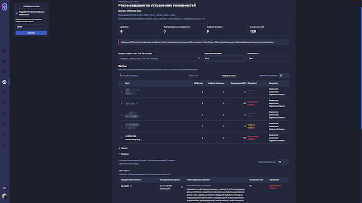
Task: Open the users icon in sidebar
Action: click(x=4, y=134)
